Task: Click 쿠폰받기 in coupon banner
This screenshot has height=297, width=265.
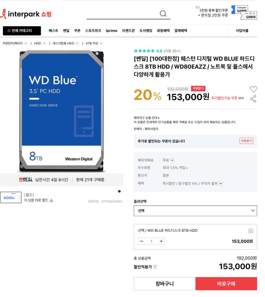Action: [x=246, y=141]
